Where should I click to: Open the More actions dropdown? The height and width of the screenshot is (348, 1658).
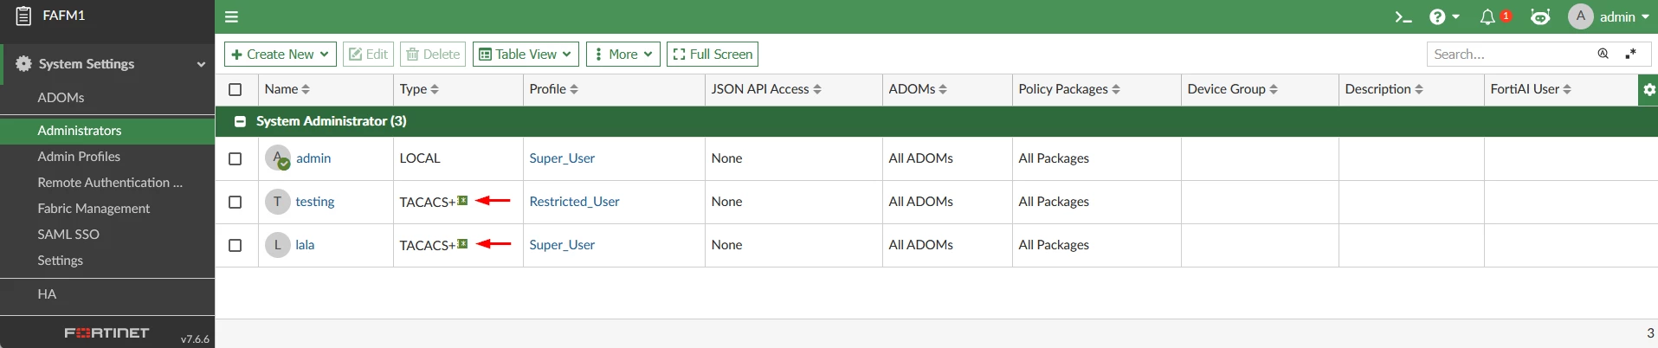[623, 54]
